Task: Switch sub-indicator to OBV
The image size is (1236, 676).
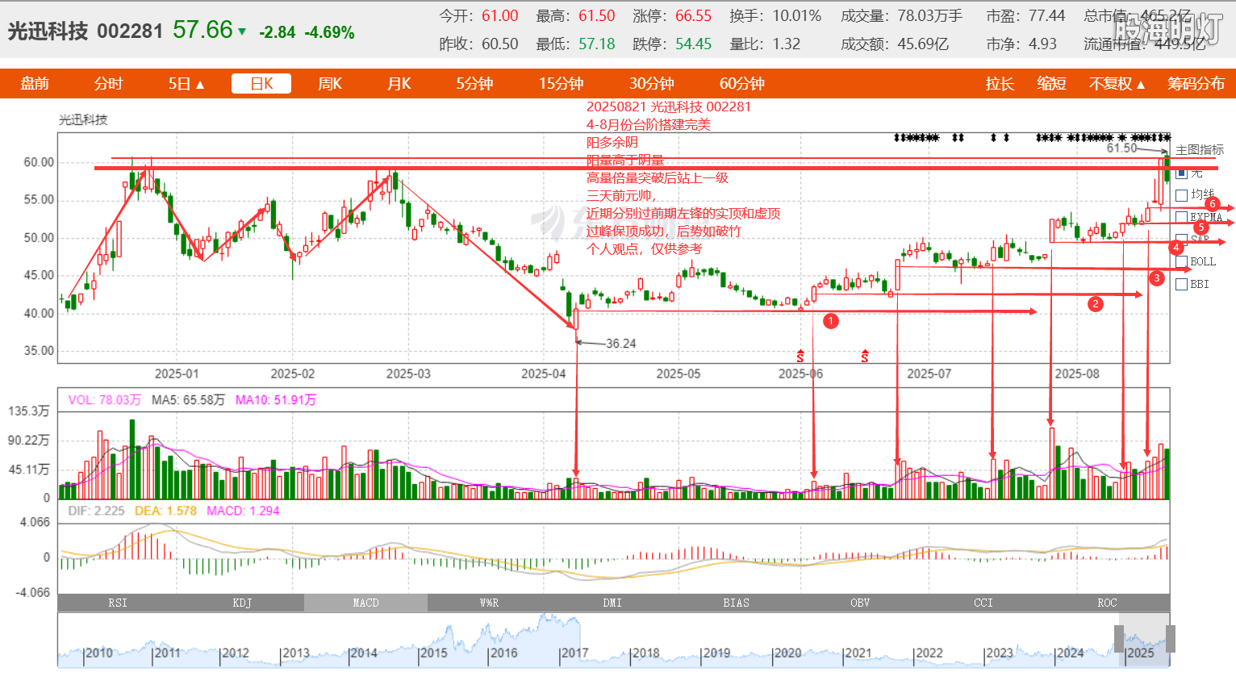Action: coord(860,603)
